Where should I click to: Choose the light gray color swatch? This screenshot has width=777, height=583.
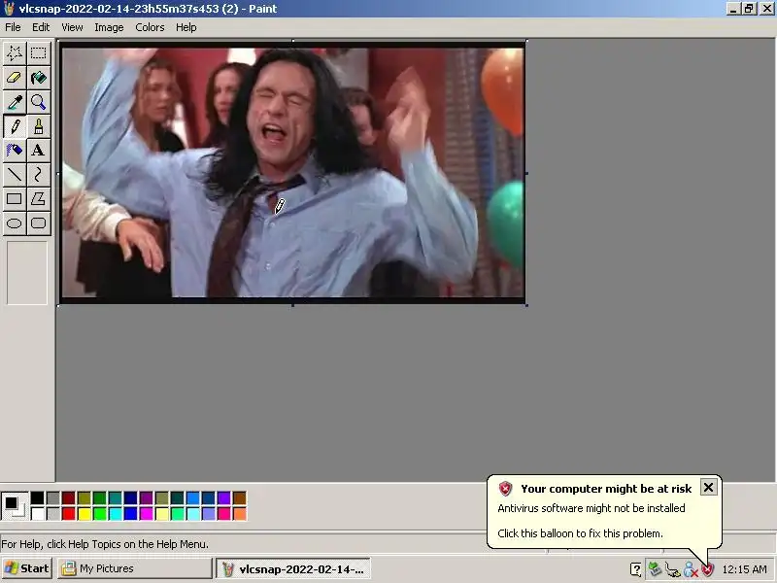pos(53,514)
